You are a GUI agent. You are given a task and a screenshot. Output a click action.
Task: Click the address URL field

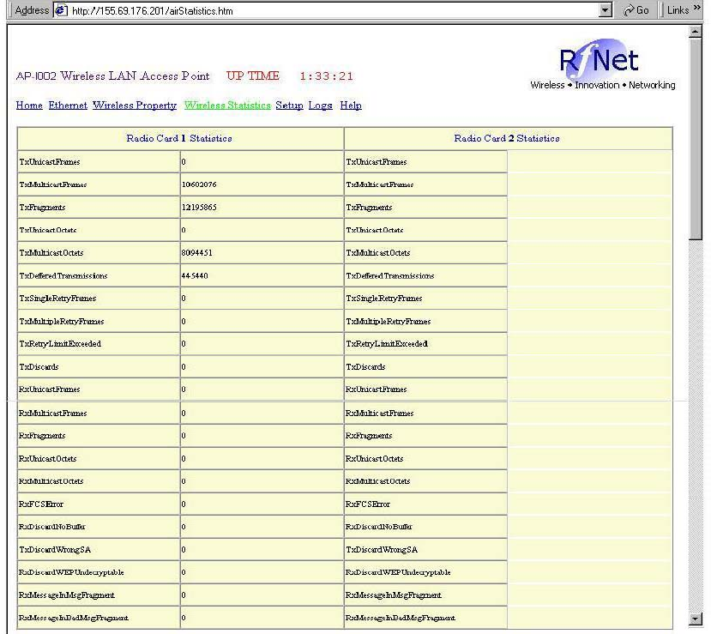(x=334, y=10)
